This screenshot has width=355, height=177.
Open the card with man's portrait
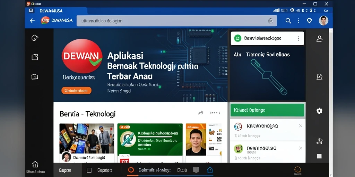click(196, 139)
